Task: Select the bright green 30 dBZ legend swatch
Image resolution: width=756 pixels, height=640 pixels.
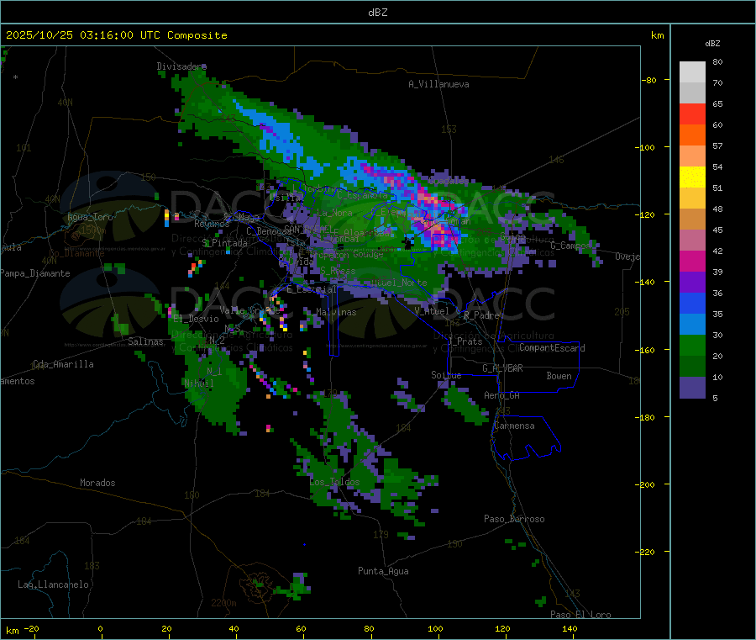Action: 692,345
